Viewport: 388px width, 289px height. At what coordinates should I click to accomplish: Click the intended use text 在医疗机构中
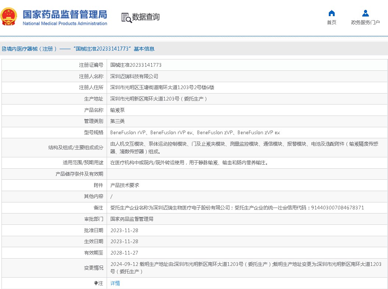coord(189,162)
